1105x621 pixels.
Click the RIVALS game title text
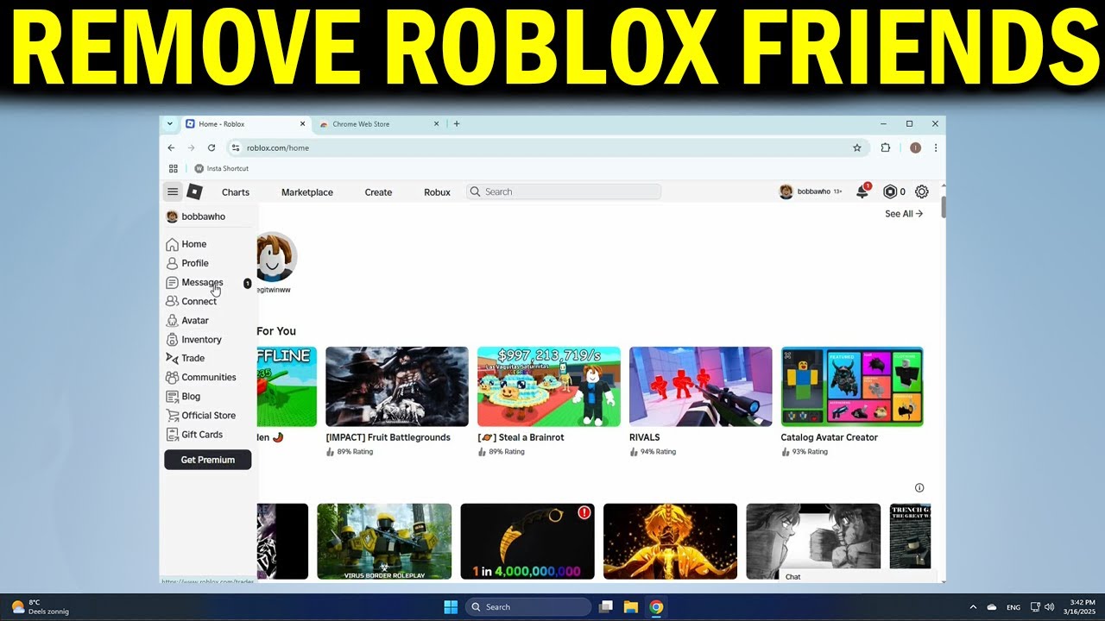pyautogui.click(x=645, y=437)
